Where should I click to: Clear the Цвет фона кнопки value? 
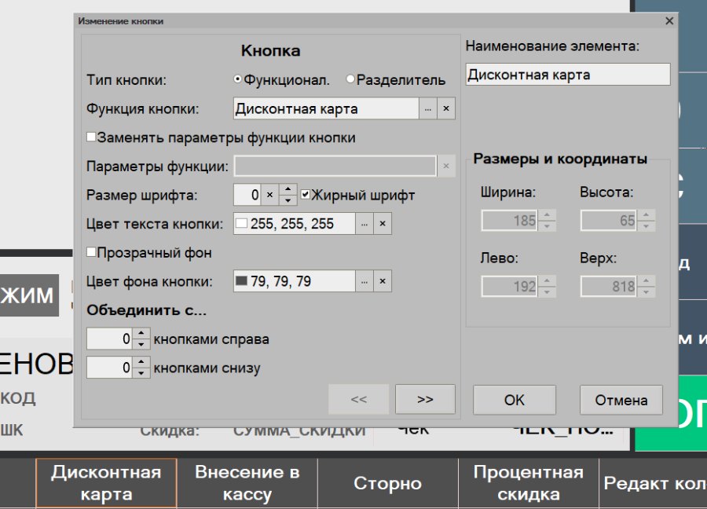tap(383, 281)
